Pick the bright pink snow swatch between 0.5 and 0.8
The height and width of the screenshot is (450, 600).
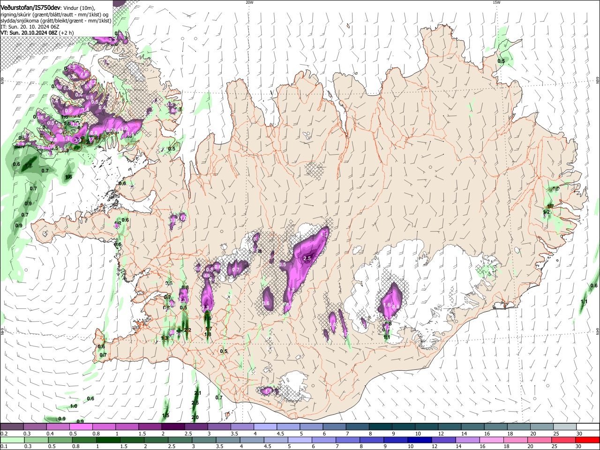(81, 427)
